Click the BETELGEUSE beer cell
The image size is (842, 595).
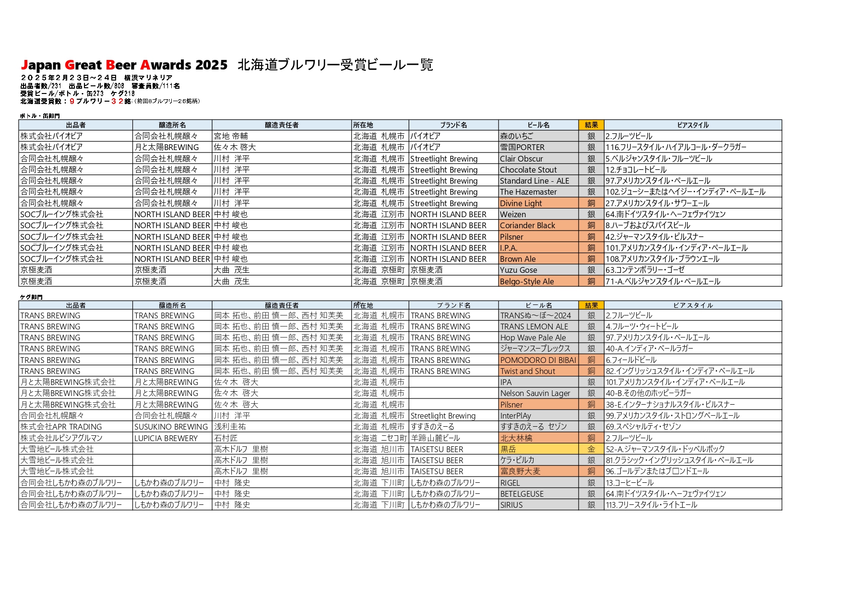pyautogui.click(x=538, y=494)
